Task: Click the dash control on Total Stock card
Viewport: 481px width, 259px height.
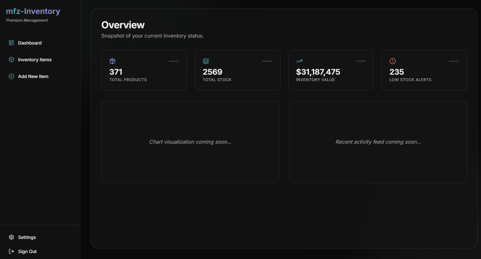Action: [267, 61]
